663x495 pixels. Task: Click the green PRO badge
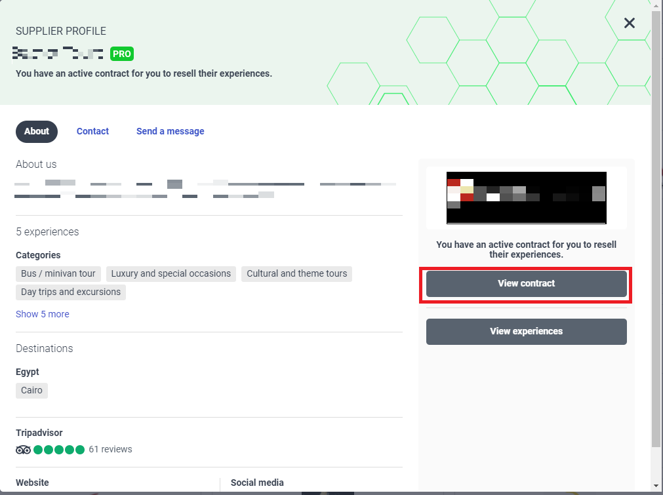[x=122, y=54]
